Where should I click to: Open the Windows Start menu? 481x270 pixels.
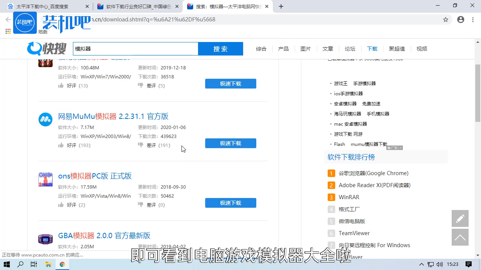(x=6, y=264)
